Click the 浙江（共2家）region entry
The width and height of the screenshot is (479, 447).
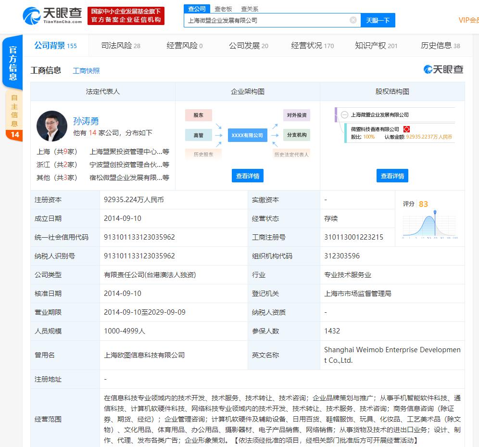pos(57,165)
